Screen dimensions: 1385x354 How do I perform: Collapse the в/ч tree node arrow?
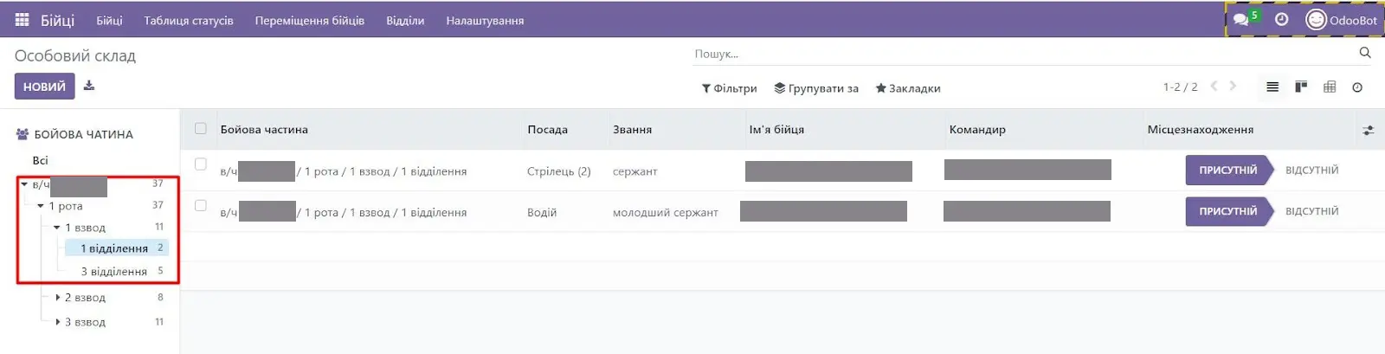[24, 184]
